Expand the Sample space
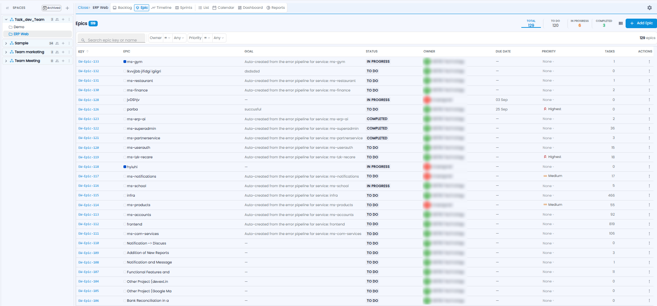Screen dimensions: 657x306 (x=6, y=43)
